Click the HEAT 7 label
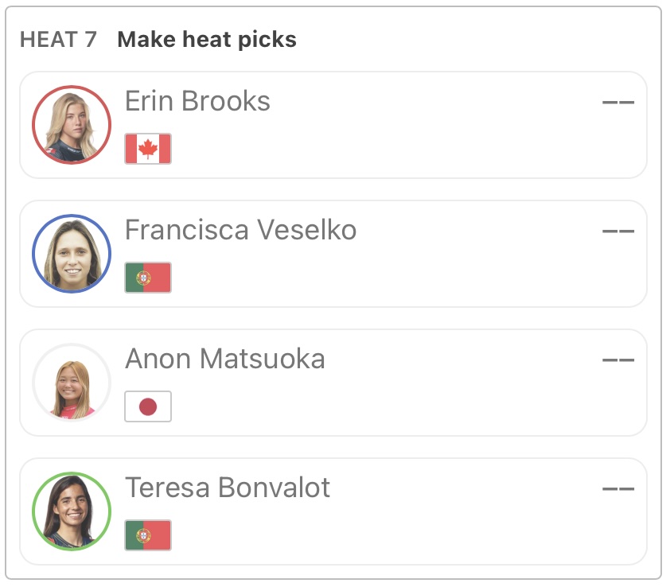The image size is (670, 587). pyautogui.click(x=58, y=40)
